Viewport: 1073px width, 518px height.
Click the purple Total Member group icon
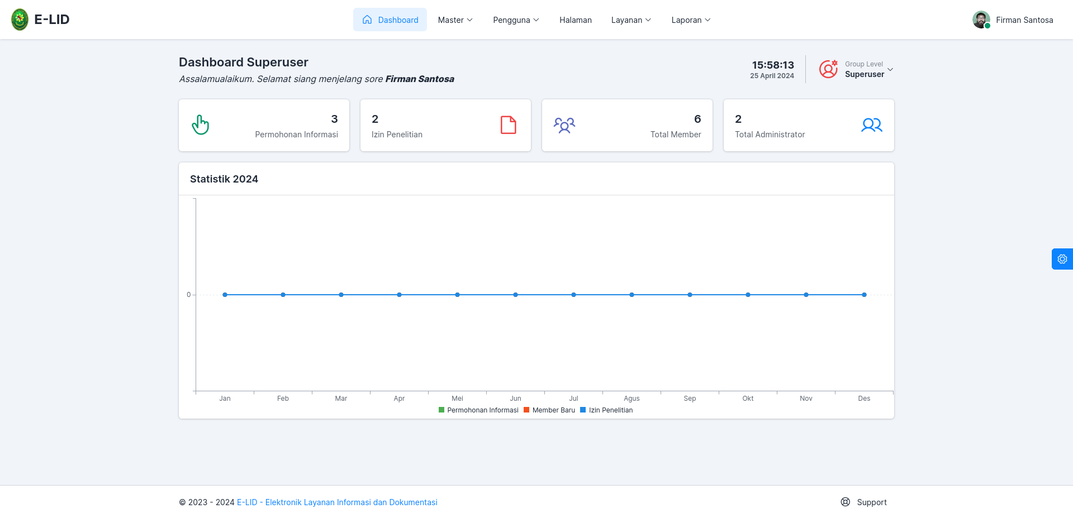coord(564,125)
